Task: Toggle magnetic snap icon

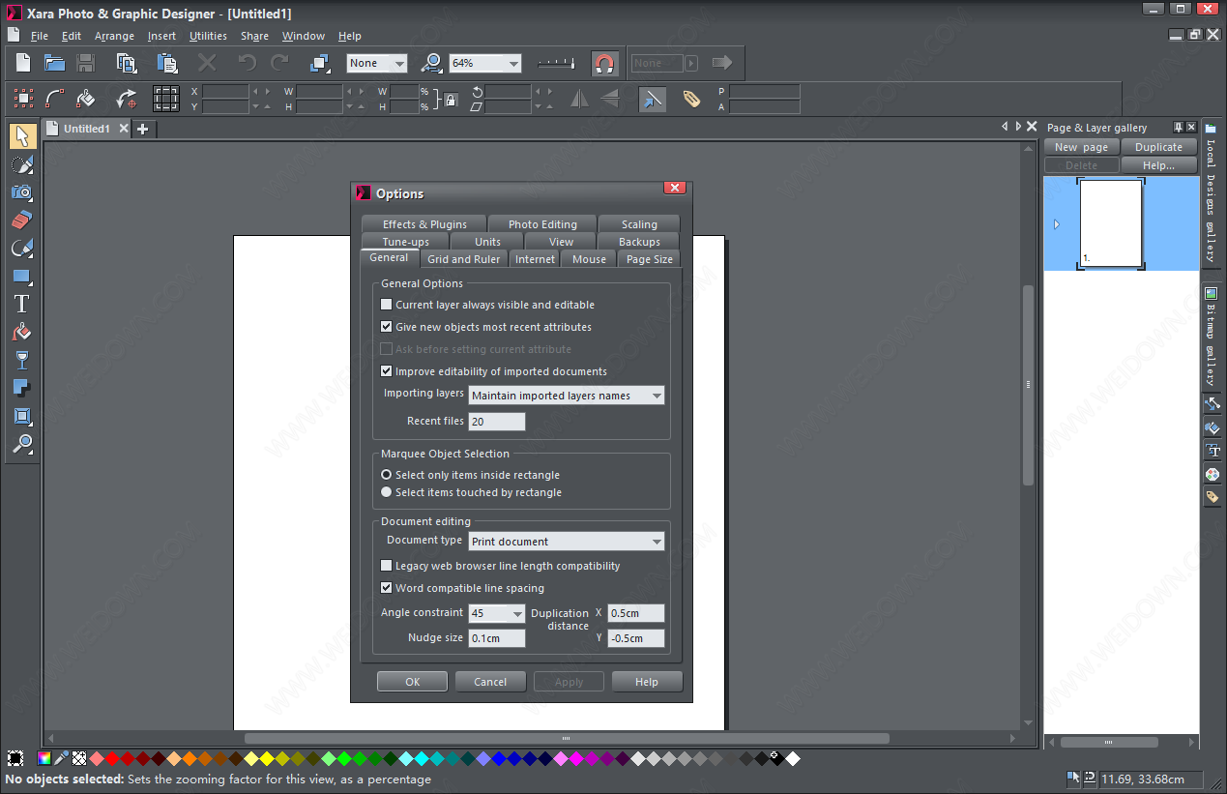Action: pyautogui.click(x=604, y=64)
